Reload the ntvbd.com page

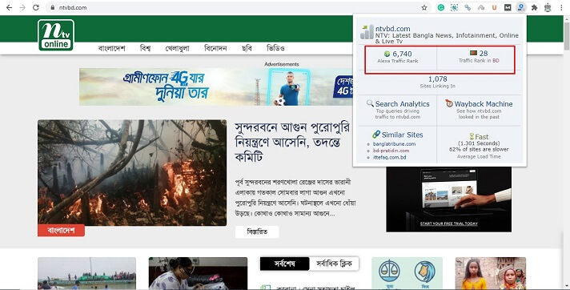coord(35,7)
